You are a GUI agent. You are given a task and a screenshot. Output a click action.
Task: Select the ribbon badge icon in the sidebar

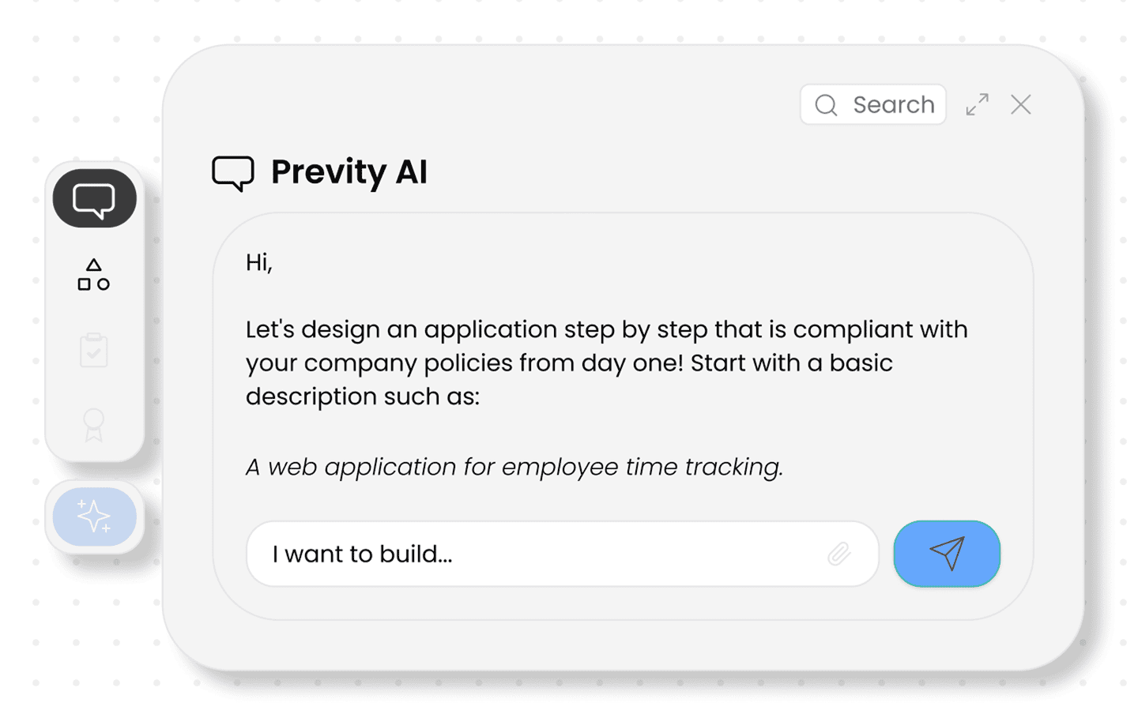coord(93,424)
